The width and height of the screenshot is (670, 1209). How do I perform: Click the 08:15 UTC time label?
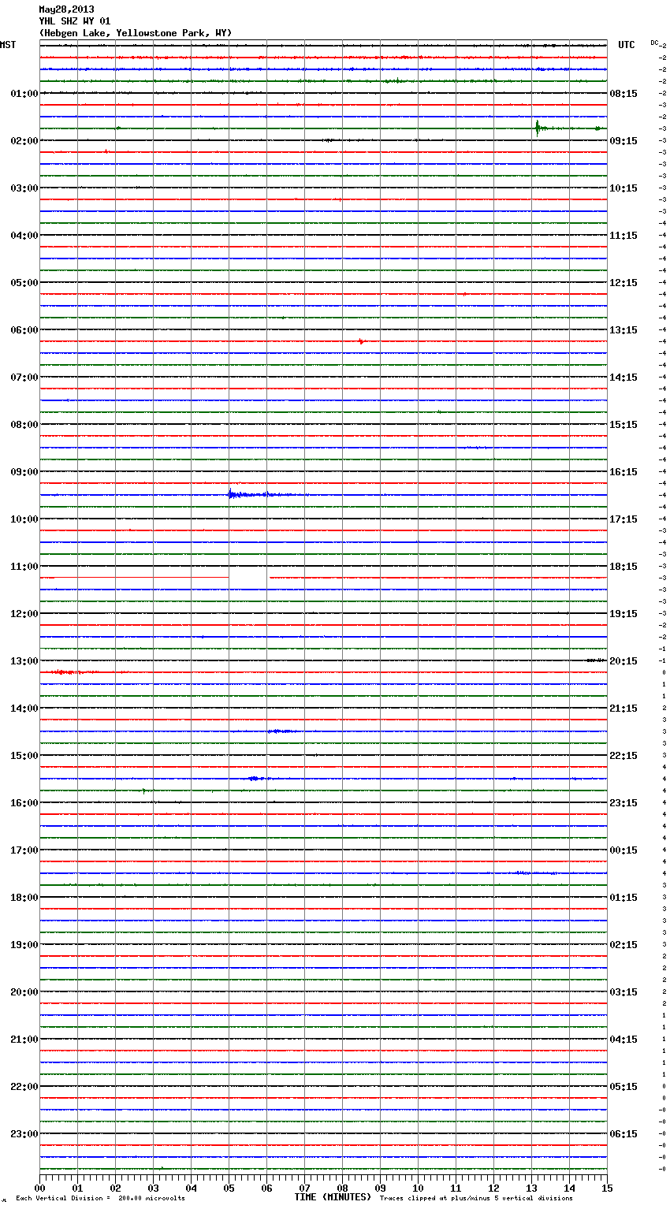tap(623, 94)
